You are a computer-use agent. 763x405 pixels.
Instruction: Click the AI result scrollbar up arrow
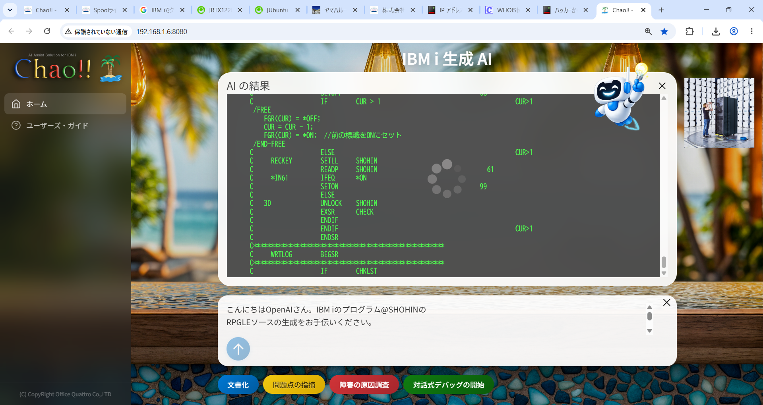tap(664, 98)
